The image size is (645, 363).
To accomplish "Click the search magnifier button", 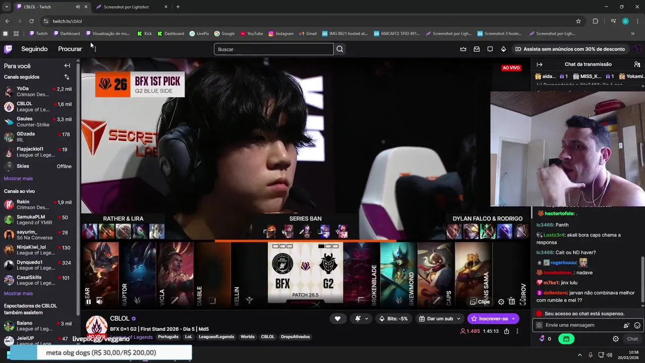I will 340,49.
